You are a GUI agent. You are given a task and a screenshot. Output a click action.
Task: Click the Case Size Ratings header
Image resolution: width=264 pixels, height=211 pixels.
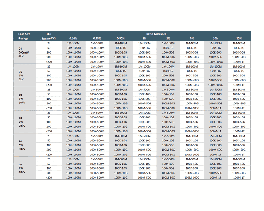24,36
